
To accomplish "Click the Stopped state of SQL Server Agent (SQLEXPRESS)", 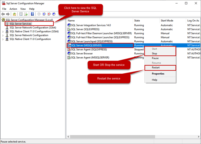I will (x=139, y=49).
